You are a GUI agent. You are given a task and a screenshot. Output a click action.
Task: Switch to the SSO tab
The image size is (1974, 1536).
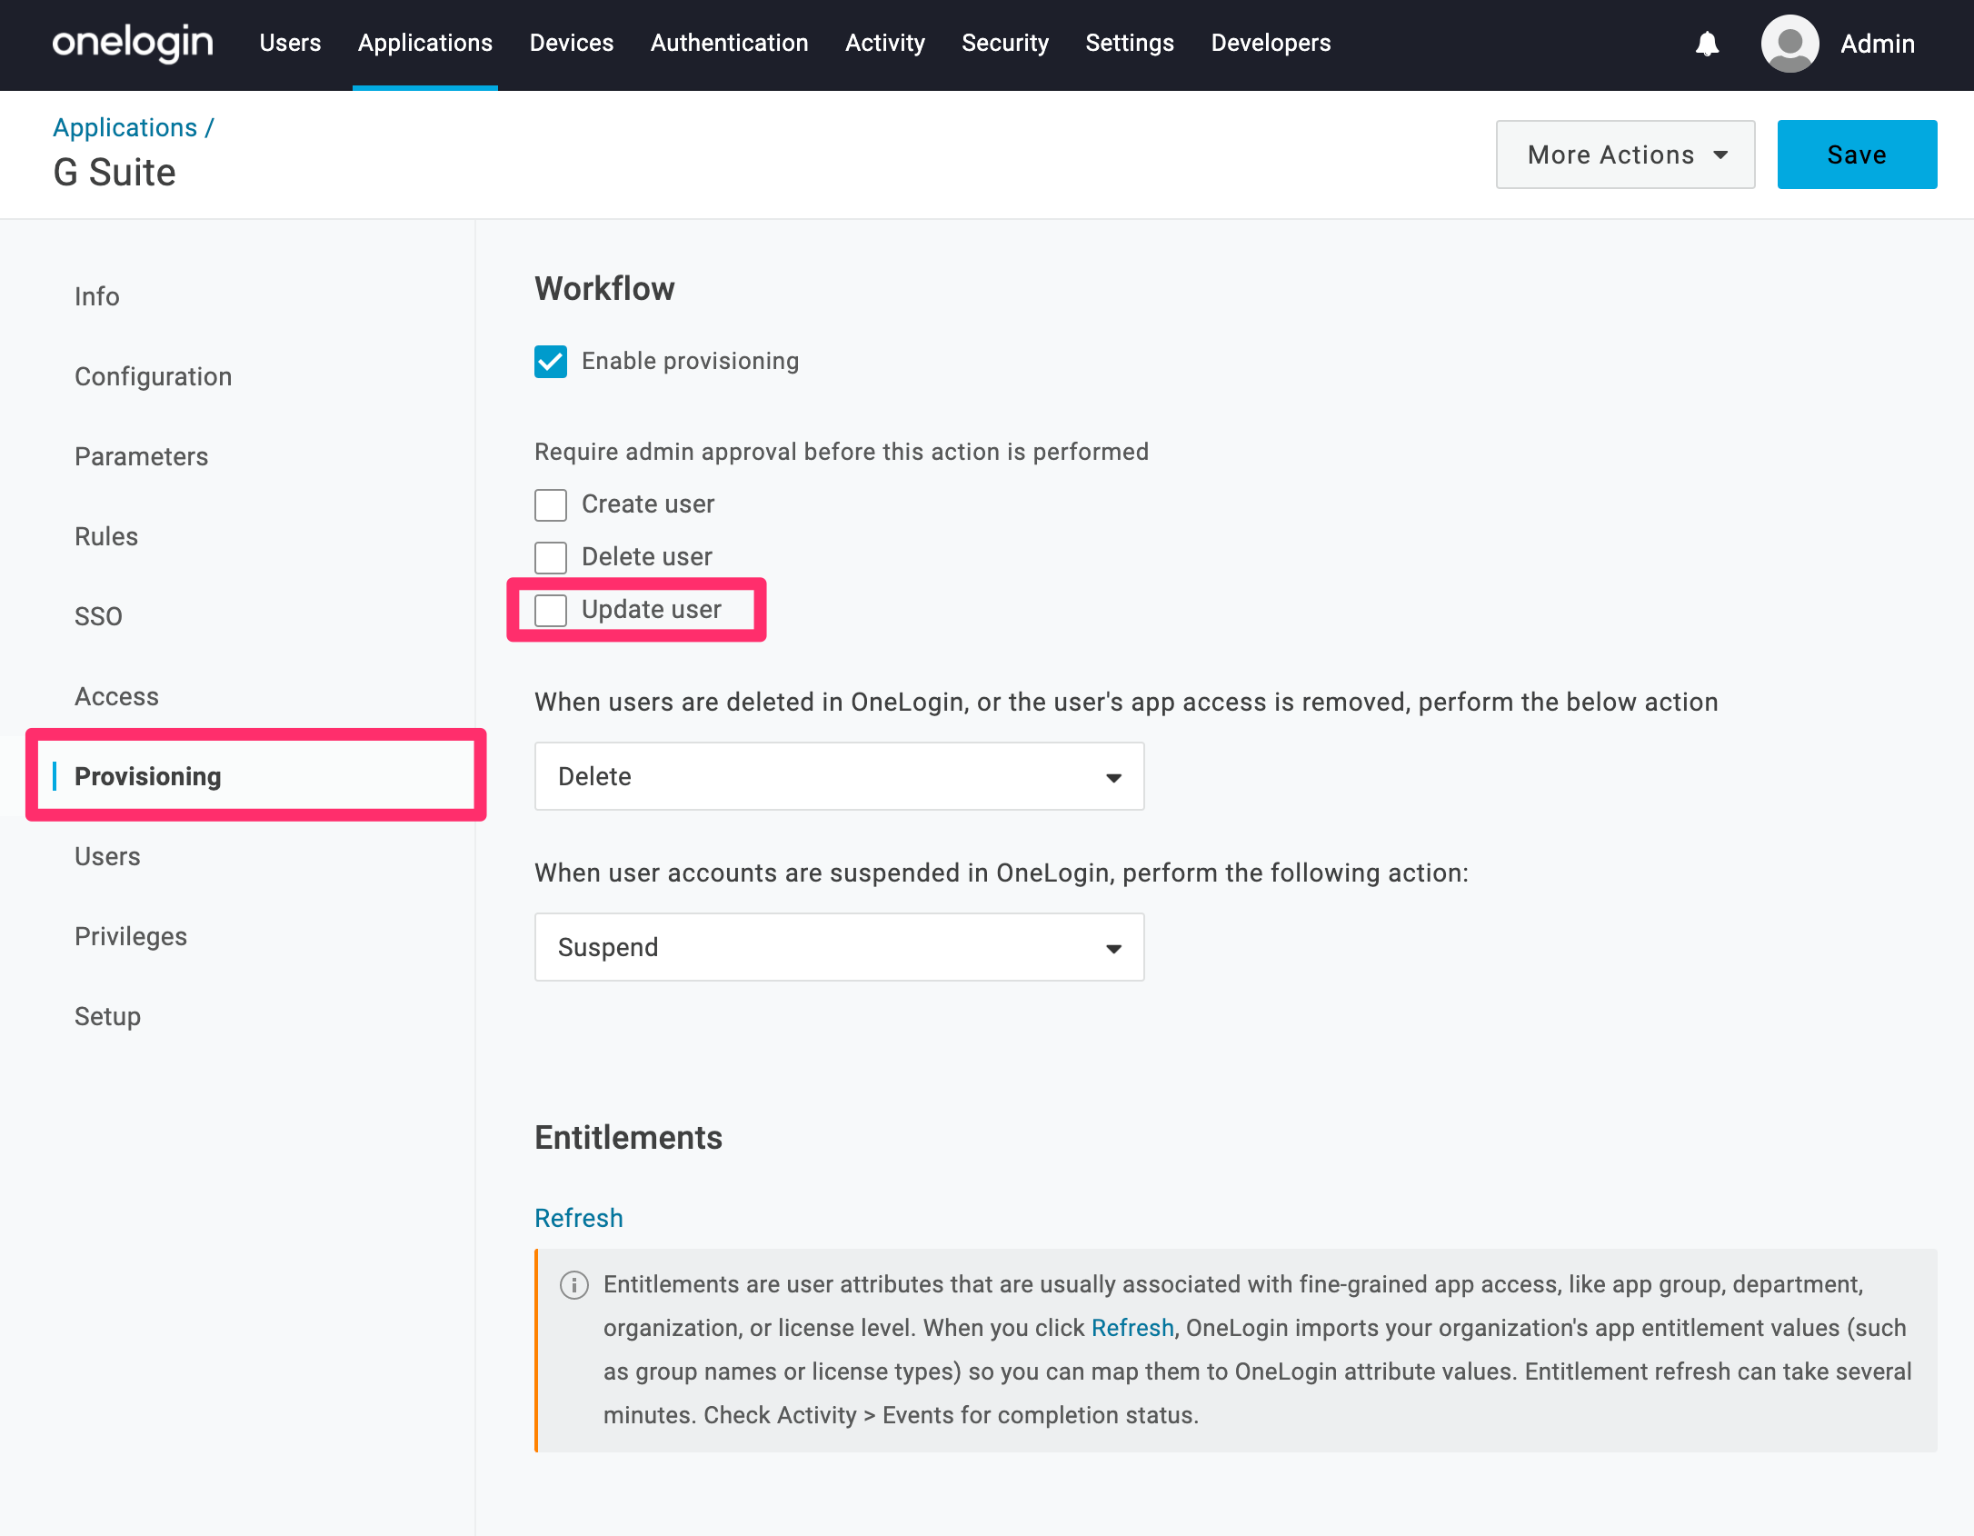[x=98, y=616]
